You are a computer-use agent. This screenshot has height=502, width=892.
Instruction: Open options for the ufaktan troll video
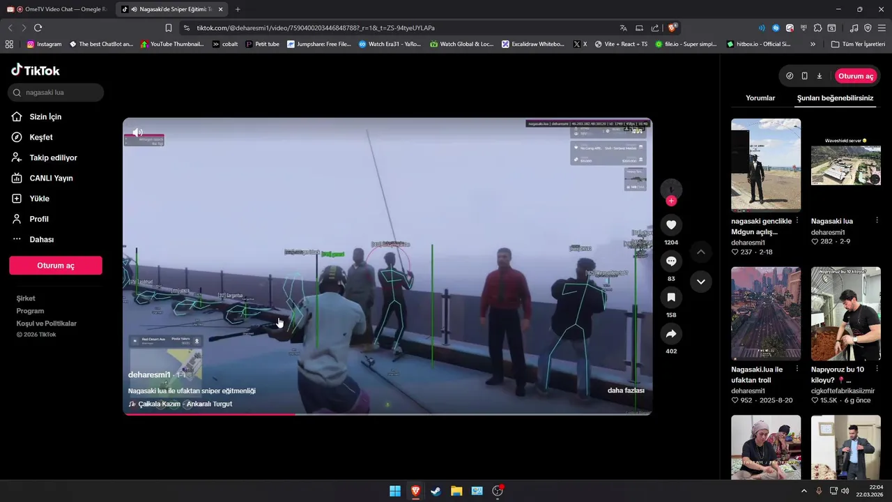point(797,370)
